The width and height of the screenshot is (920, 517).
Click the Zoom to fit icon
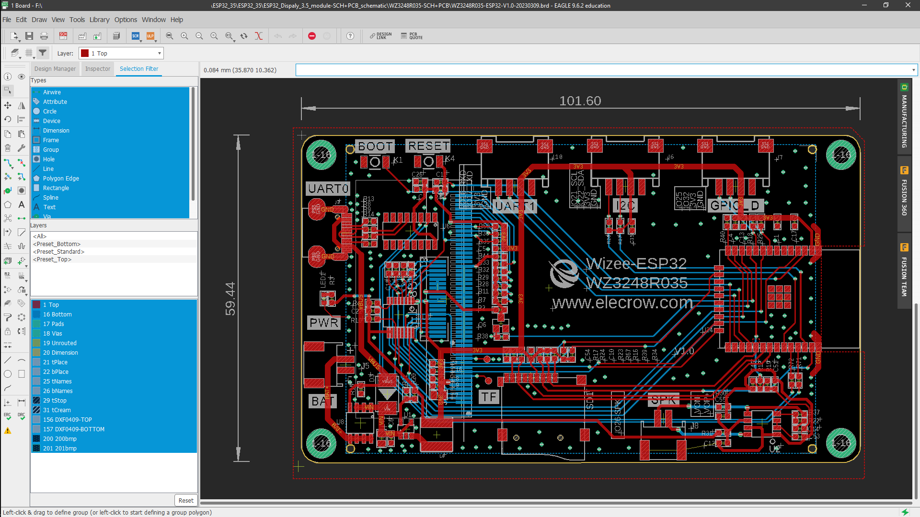click(x=170, y=36)
